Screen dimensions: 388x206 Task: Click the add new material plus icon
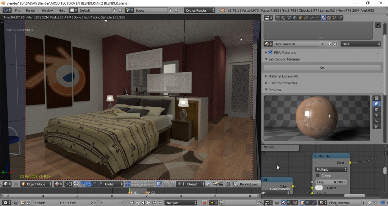click(329, 44)
